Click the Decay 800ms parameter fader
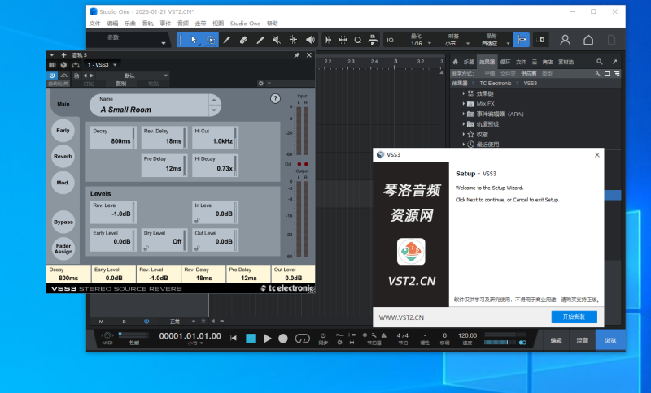The image size is (651, 393). [111, 137]
